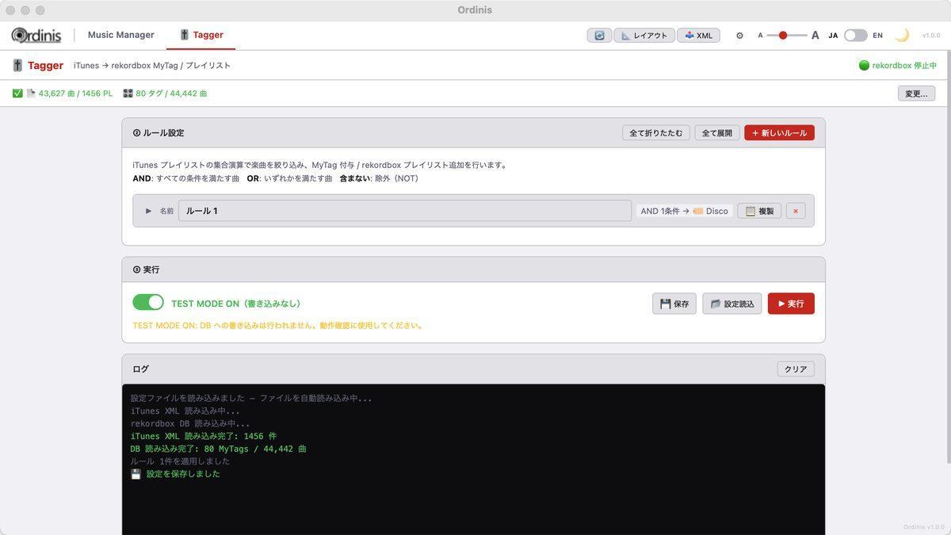Image resolution: width=951 pixels, height=535 pixels.
Task: Open the Music Manager tab
Action: (x=120, y=35)
